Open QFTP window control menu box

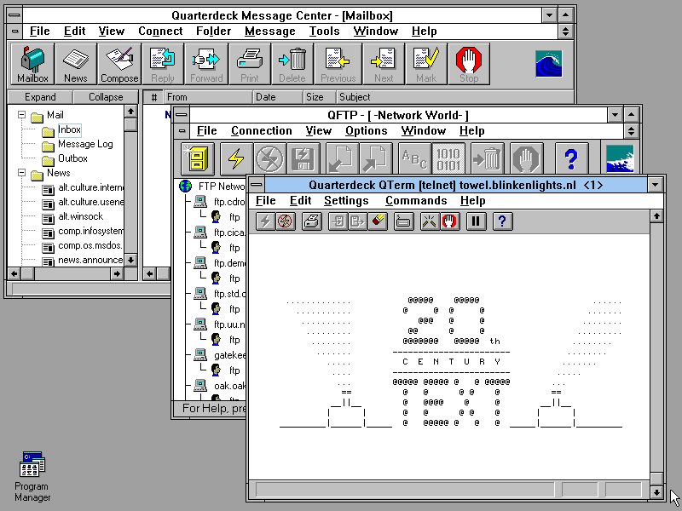pos(182,115)
